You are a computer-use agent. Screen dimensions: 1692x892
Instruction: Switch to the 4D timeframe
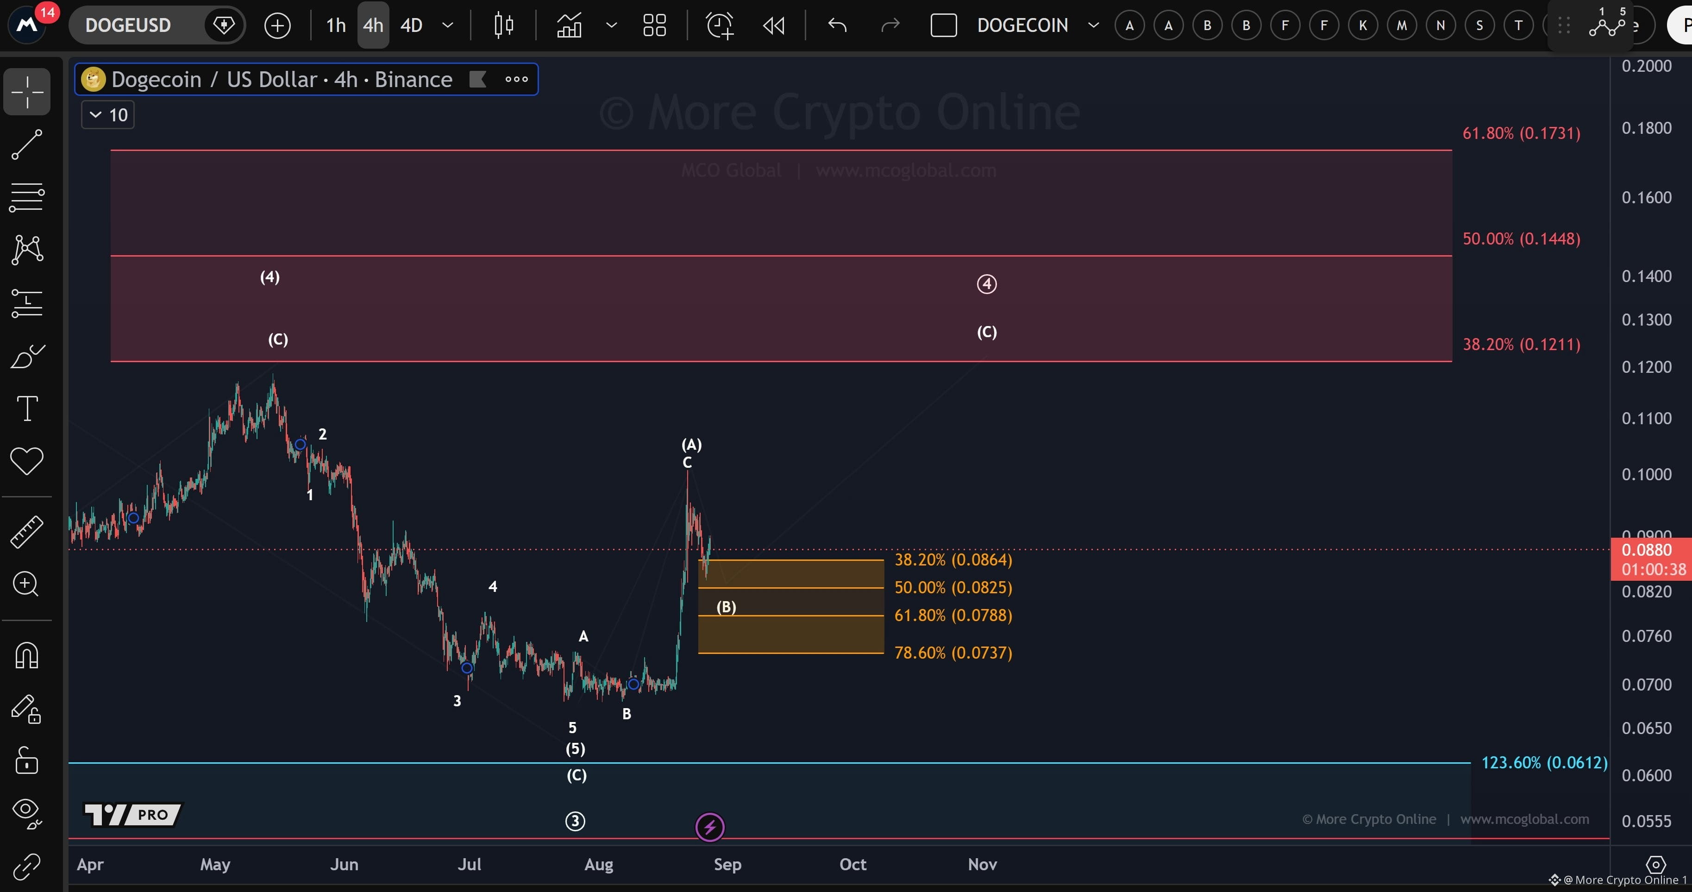click(411, 25)
